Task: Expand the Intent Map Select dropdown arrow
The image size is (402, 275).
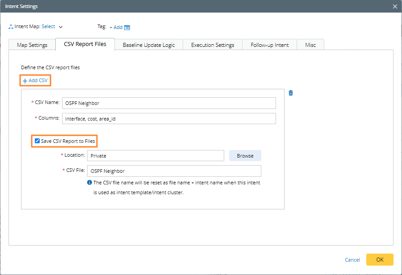Action: tap(61, 27)
